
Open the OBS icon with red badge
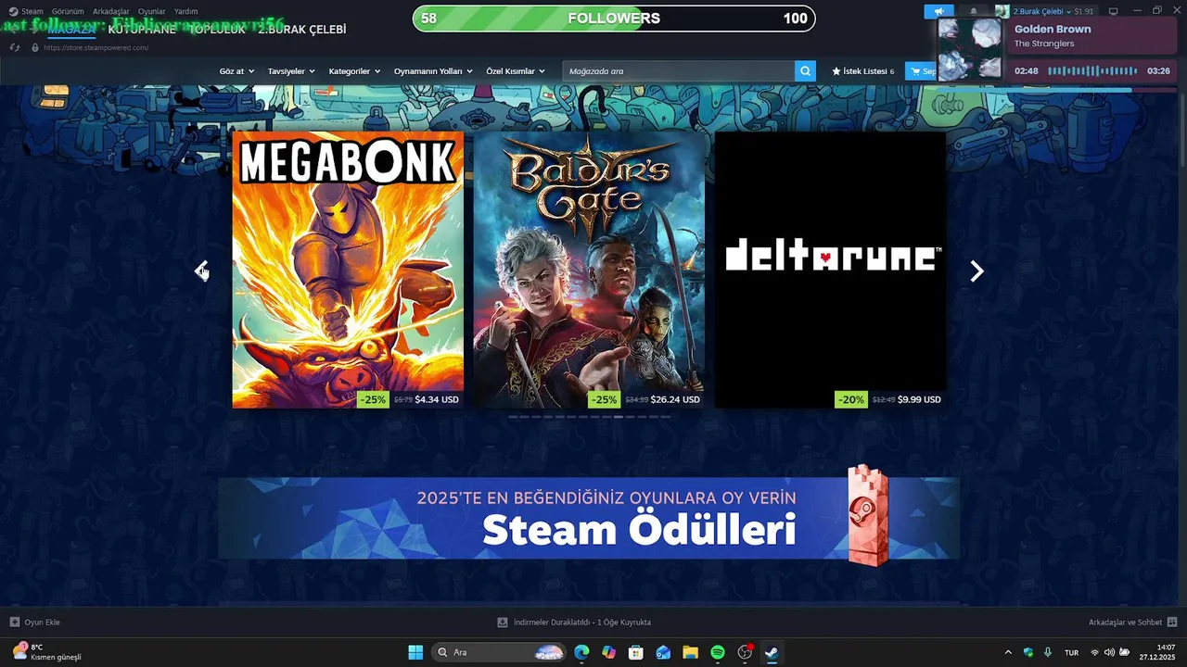[x=745, y=652]
